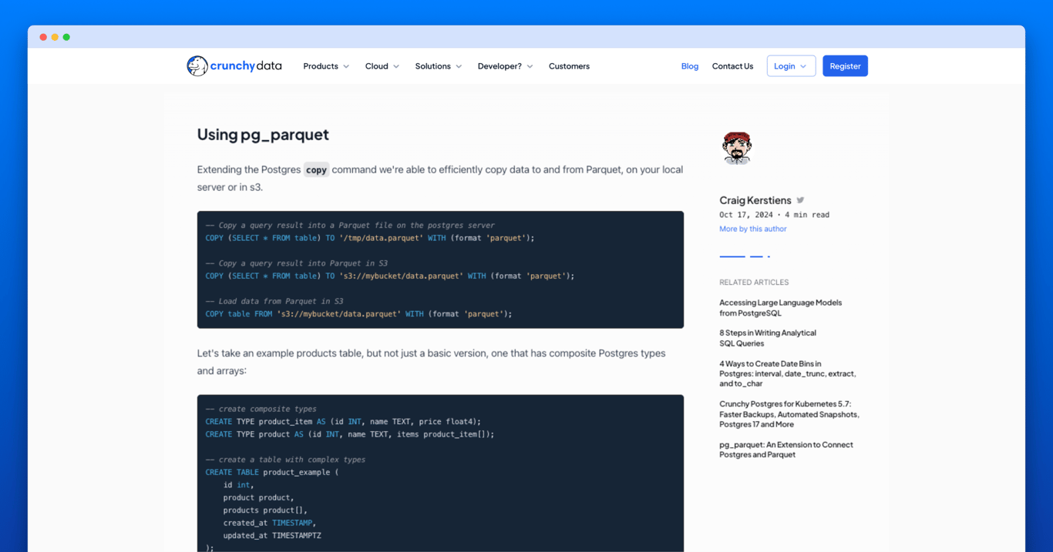Open the Contact Us page
Image resolution: width=1053 pixels, height=552 pixels.
[x=732, y=66]
